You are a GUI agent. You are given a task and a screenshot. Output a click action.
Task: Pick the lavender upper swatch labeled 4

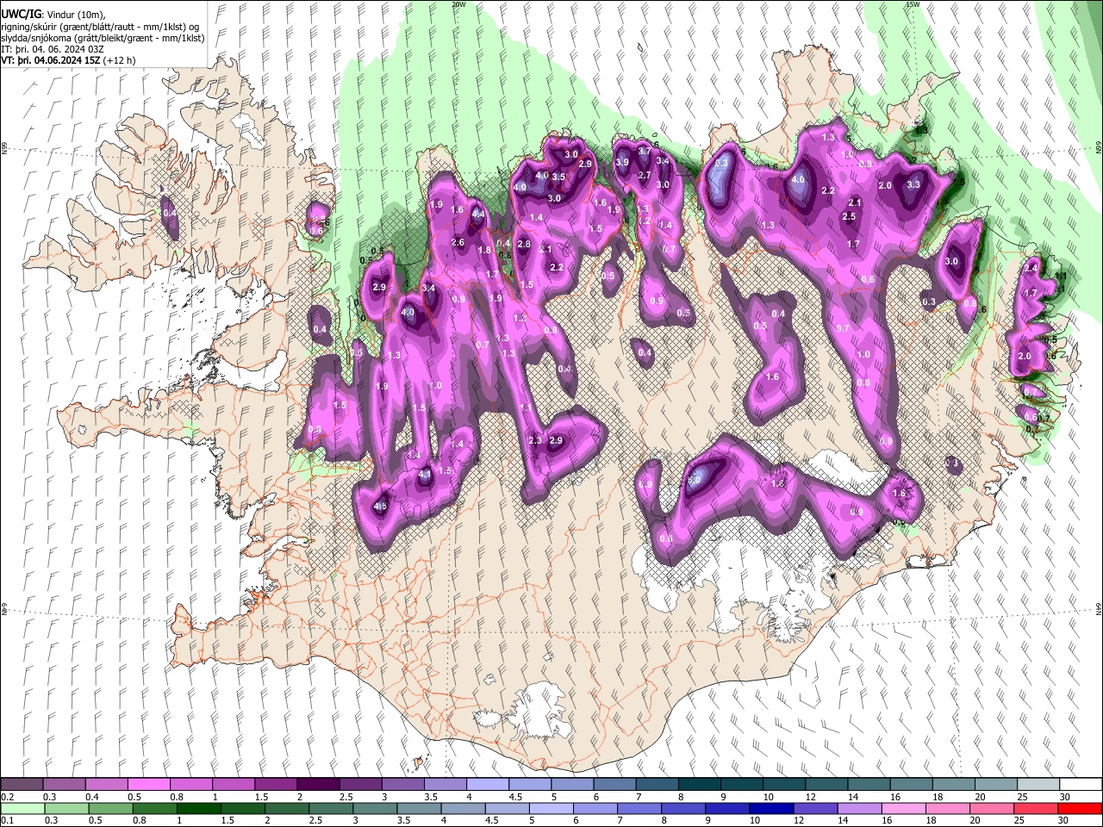(x=486, y=785)
